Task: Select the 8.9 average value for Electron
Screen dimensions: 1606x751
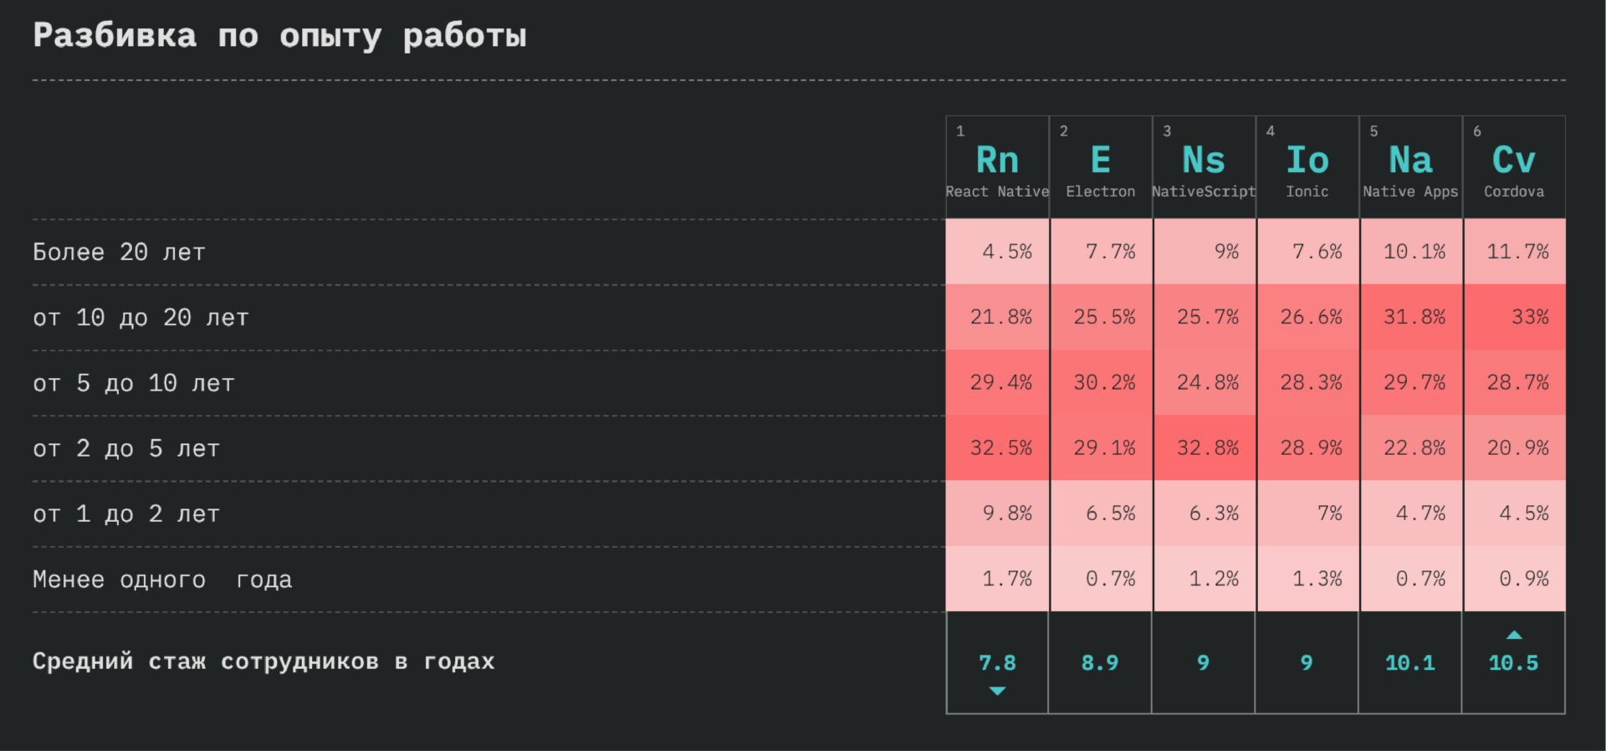Action: 1100,663
